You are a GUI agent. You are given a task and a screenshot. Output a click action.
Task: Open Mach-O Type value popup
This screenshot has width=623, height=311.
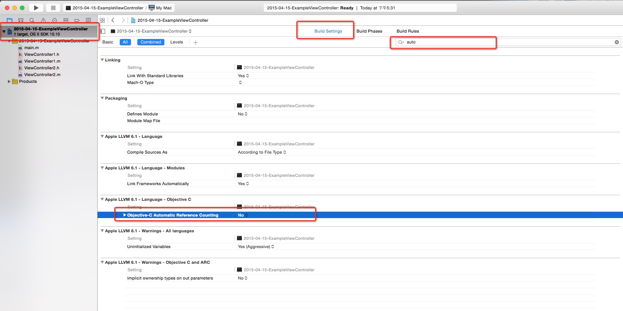(240, 82)
